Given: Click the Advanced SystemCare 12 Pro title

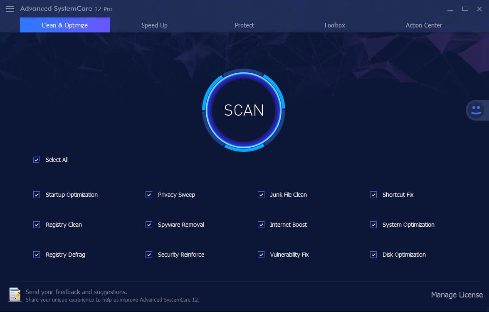Looking at the screenshot, I should [x=66, y=9].
